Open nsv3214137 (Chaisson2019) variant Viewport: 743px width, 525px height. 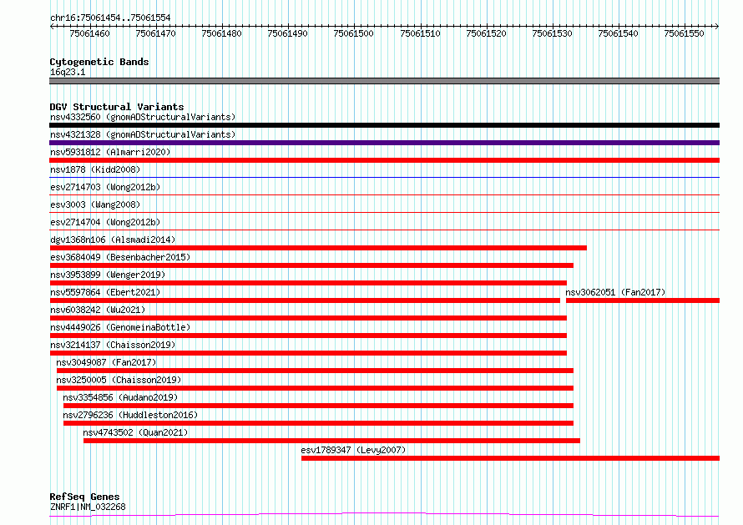point(113,345)
